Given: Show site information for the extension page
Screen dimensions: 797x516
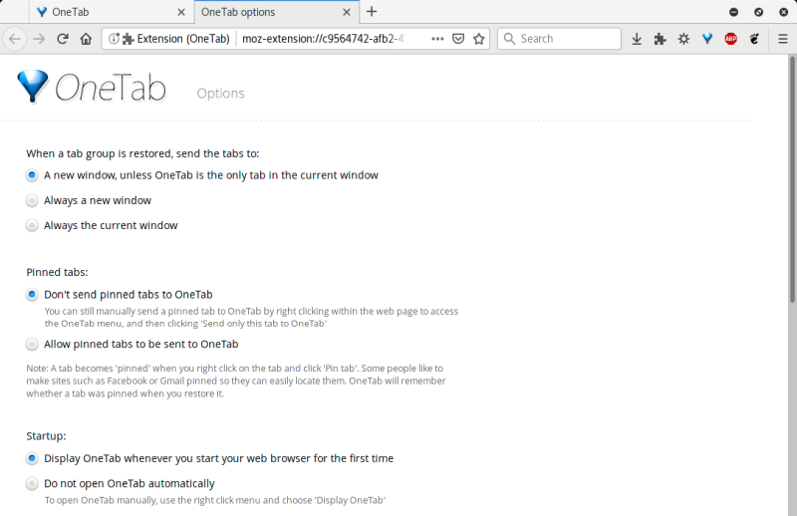Looking at the screenshot, I should [x=114, y=39].
